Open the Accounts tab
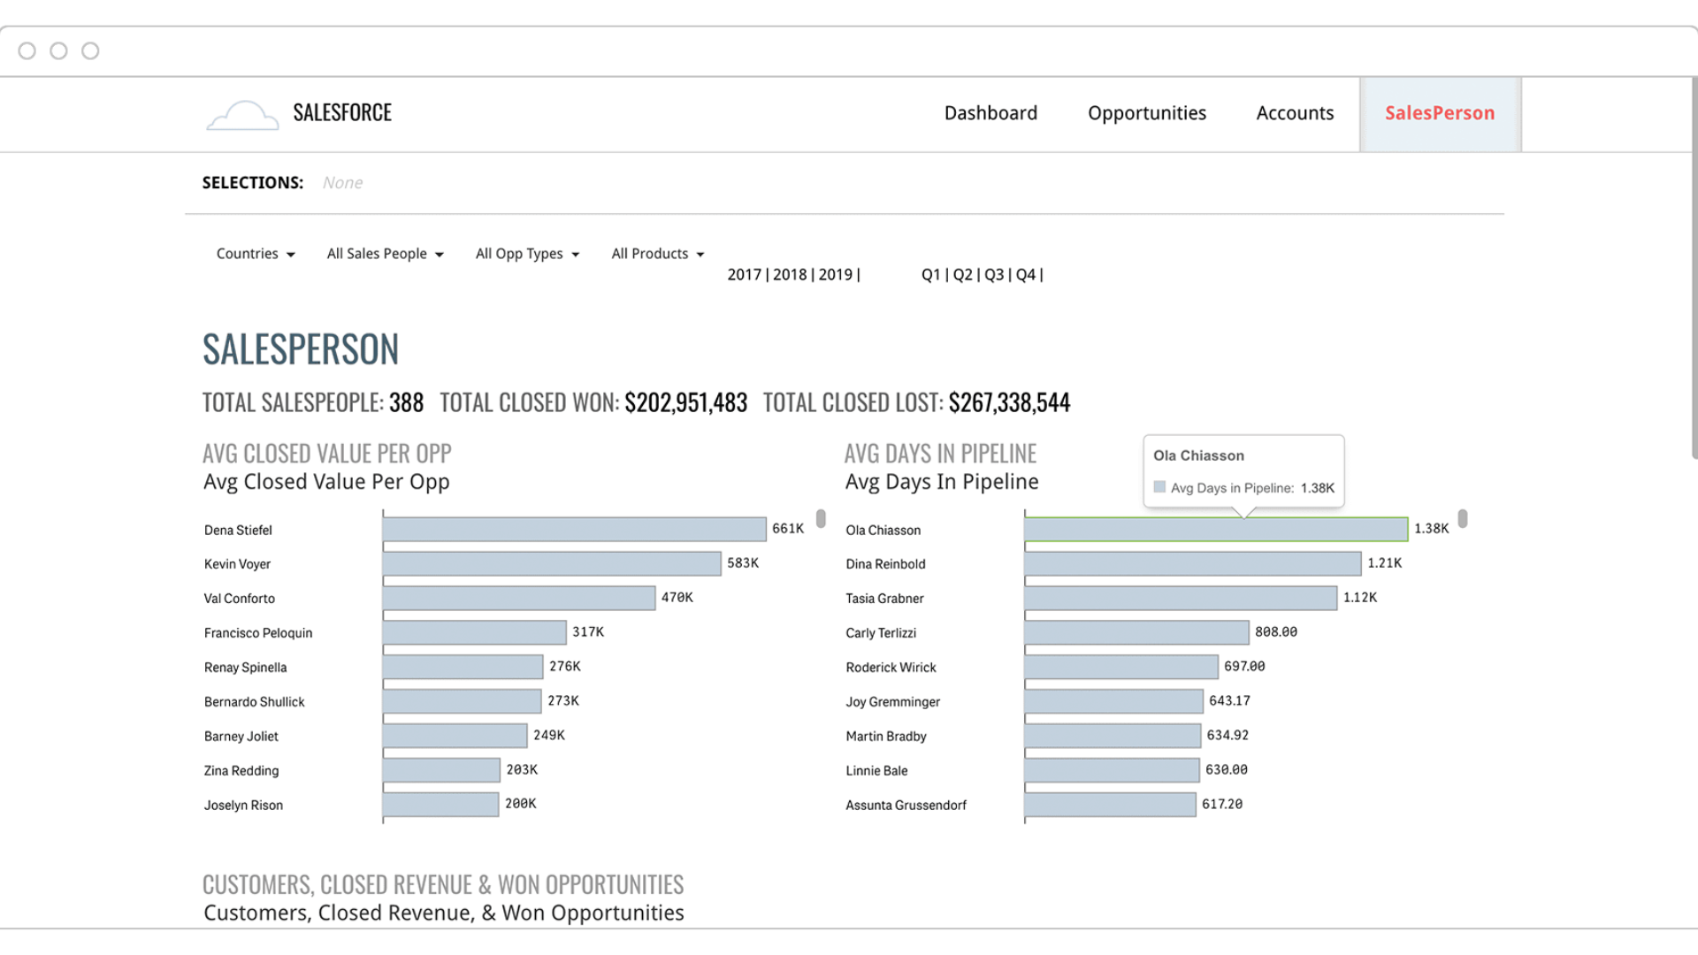1698x955 pixels. [1295, 113]
